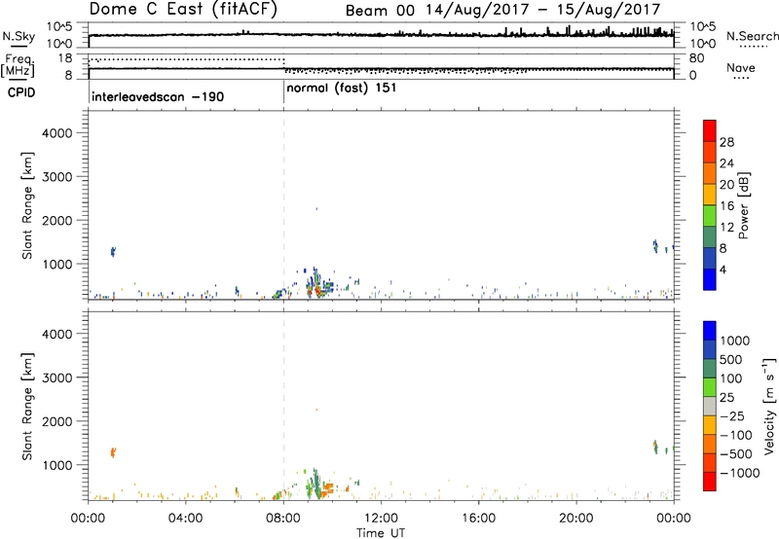The height and width of the screenshot is (539, 779).
Task: Click the '20:00' time axis tick label
Action: 575,519
